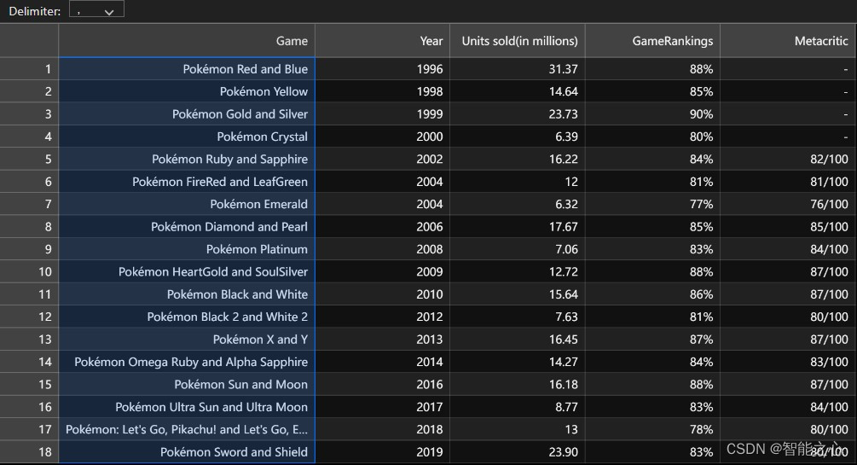
Task: Select the year cell 1999
Action: (382, 113)
